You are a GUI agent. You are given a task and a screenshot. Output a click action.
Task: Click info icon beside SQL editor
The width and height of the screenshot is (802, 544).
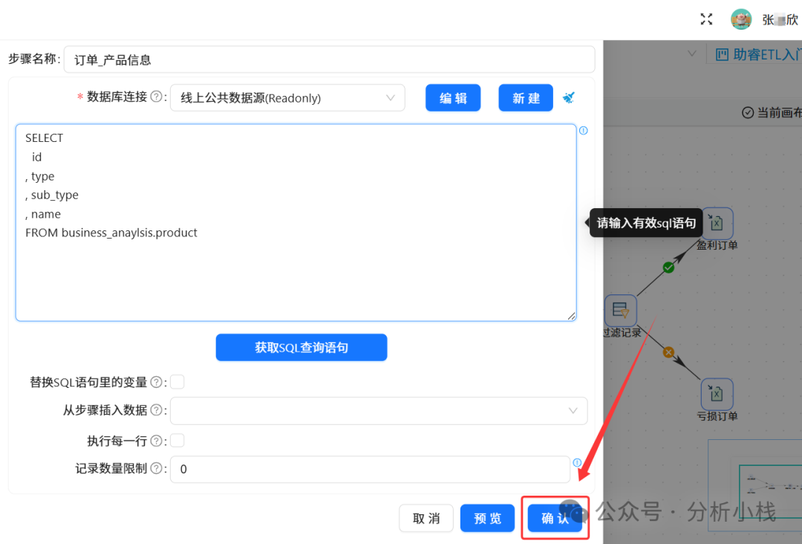pos(583,131)
